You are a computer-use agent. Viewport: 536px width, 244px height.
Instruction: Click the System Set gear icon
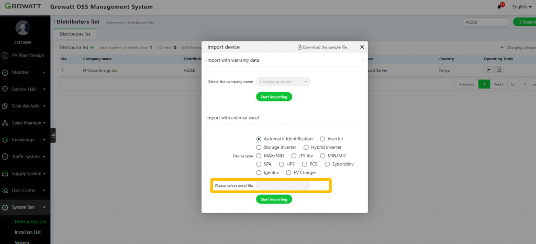[5, 207]
